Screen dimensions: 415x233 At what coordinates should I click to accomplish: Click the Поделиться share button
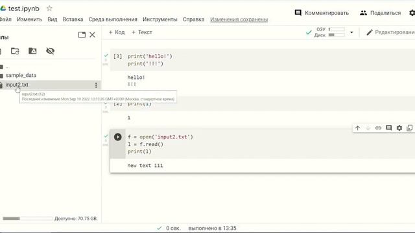(x=381, y=13)
